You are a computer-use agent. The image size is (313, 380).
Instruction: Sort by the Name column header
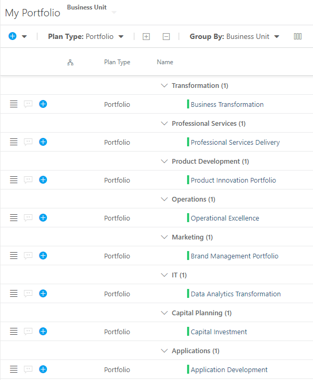click(165, 62)
